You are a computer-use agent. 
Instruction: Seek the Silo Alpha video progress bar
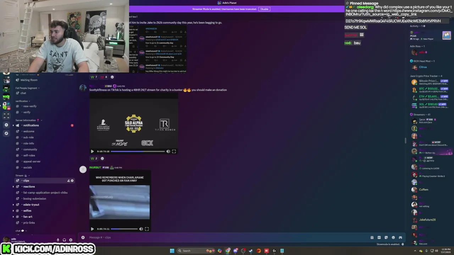coord(138,151)
